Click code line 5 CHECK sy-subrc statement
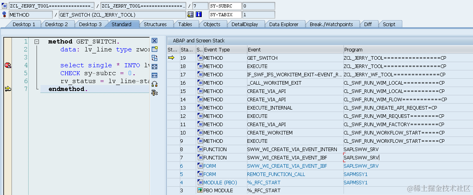473x195 pixels. click(98, 73)
